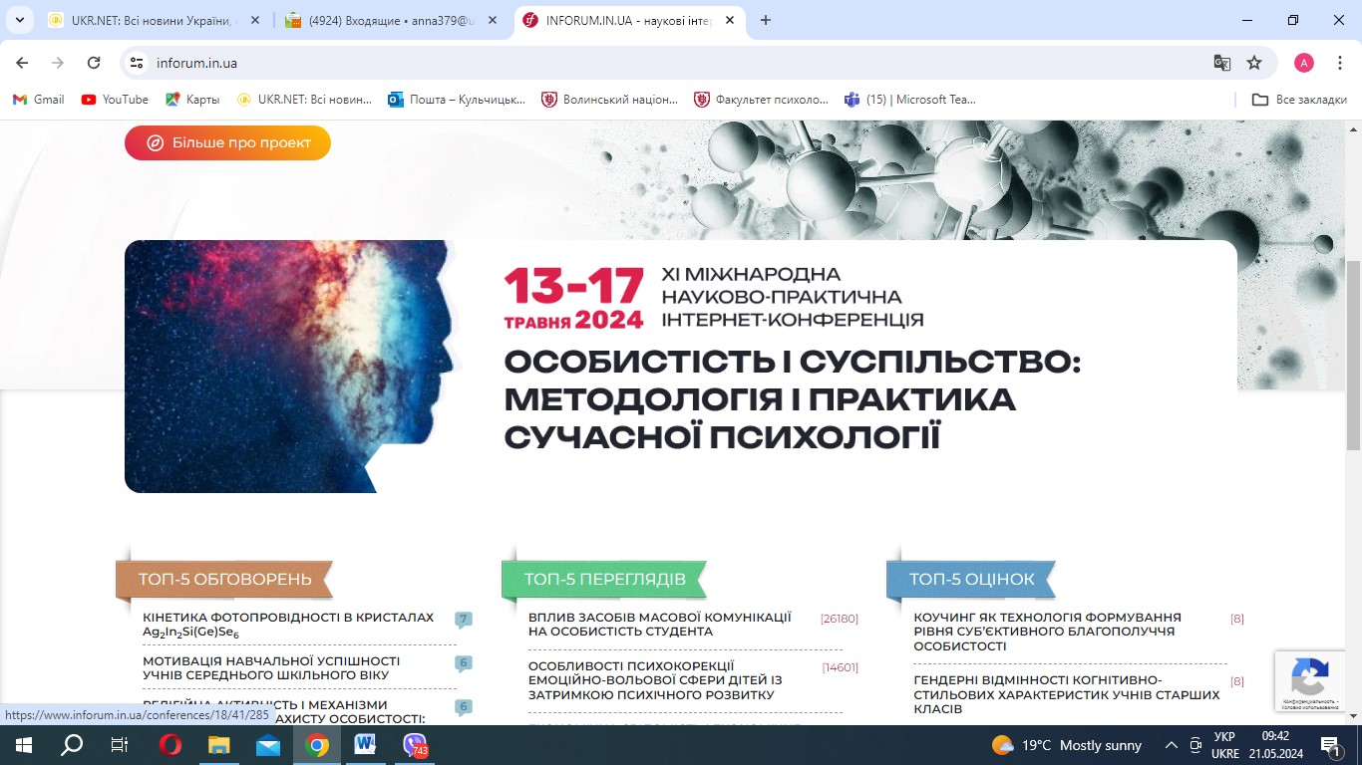The height and width of the screenshot is (765, 1362).
Task: Open Microsoft Teams bookmark
Action: click(911, 99)
